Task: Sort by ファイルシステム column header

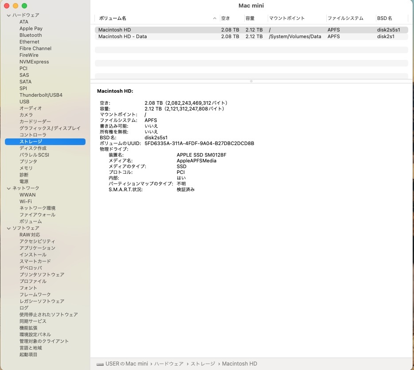Action: (x=345, y=18)
